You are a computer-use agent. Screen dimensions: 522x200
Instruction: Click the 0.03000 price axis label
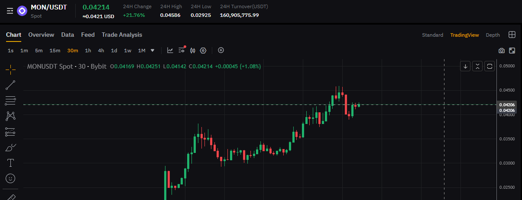click(x=507, y=163)
